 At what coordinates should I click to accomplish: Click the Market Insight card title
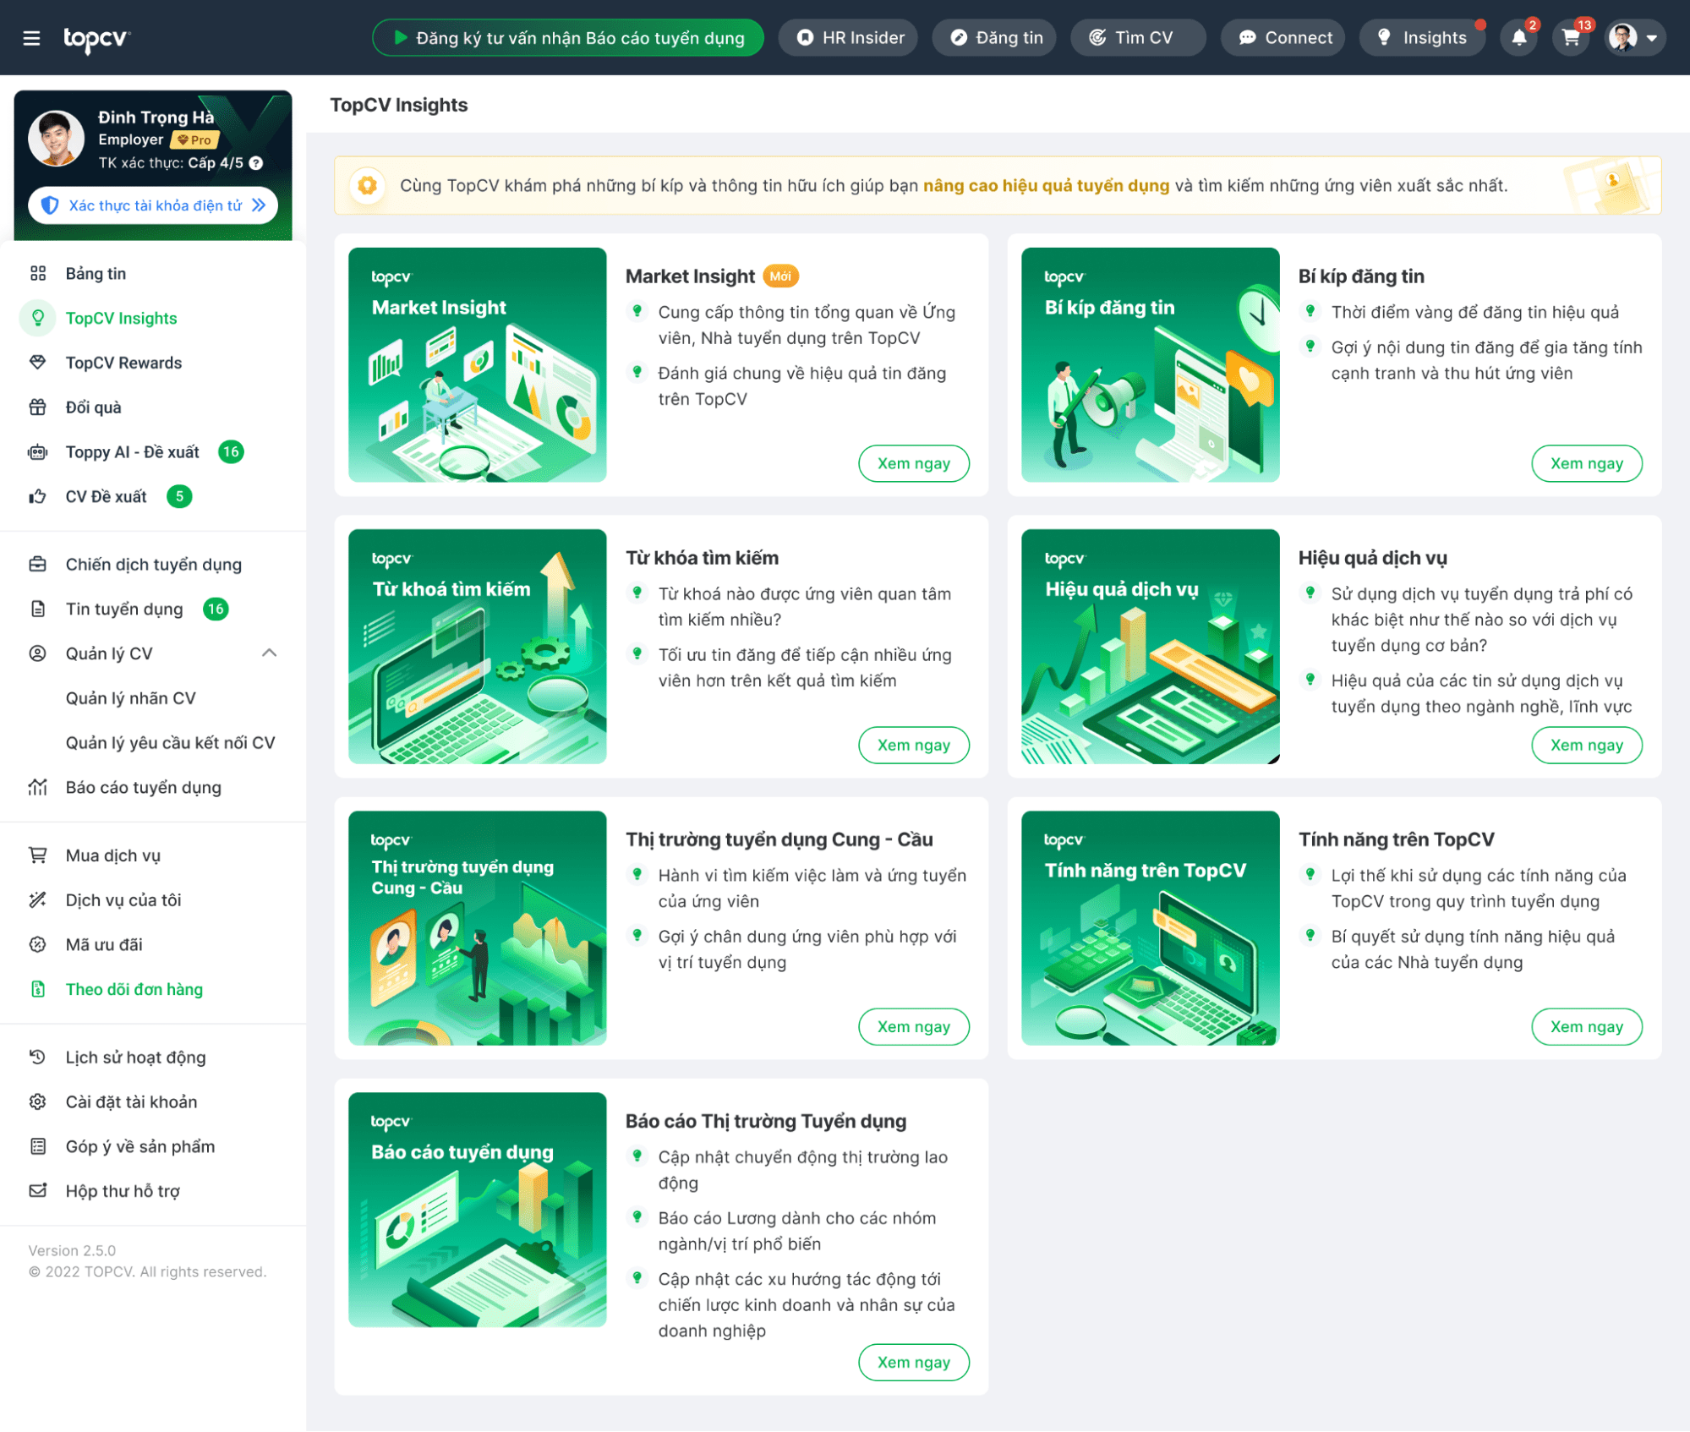pos(690,276)
